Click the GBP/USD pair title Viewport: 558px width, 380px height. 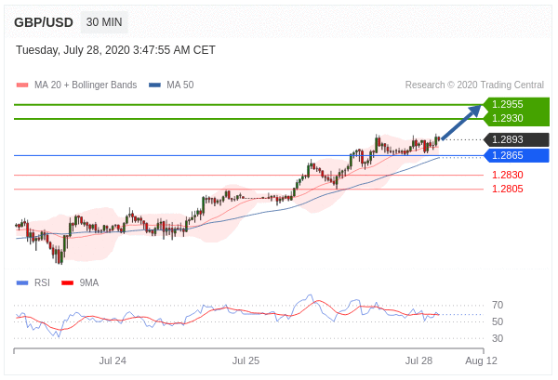tap(44, 22)
